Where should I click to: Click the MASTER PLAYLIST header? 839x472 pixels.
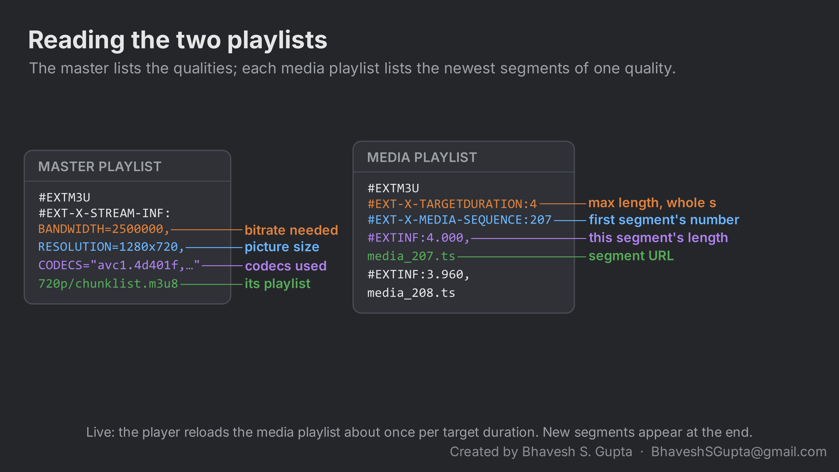(x=100, y=167)
